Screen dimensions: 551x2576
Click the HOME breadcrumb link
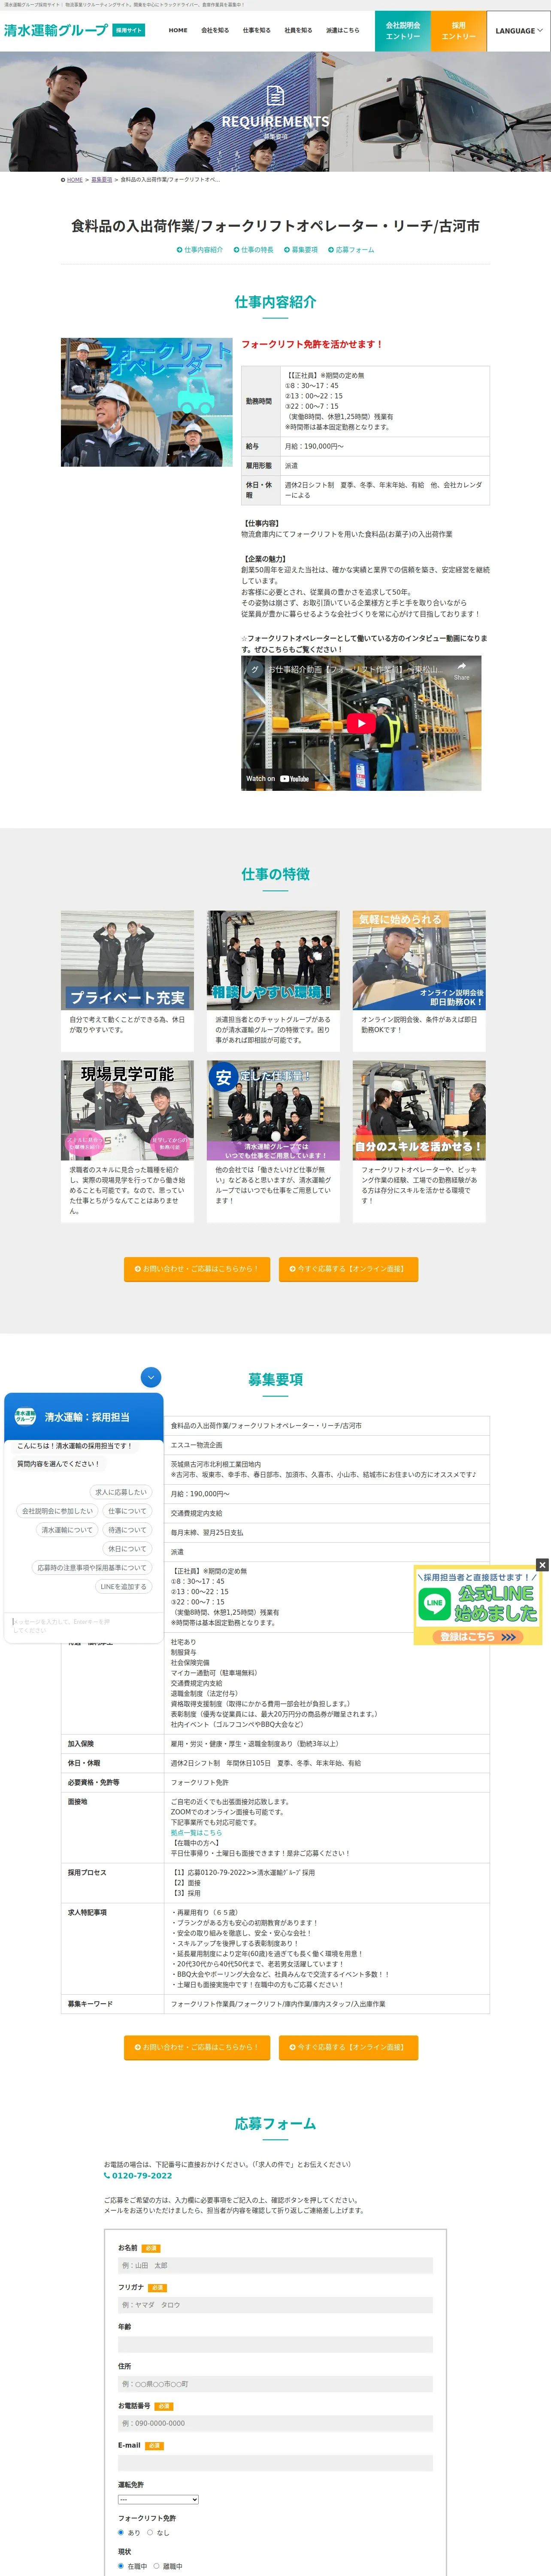pos(75,180)
